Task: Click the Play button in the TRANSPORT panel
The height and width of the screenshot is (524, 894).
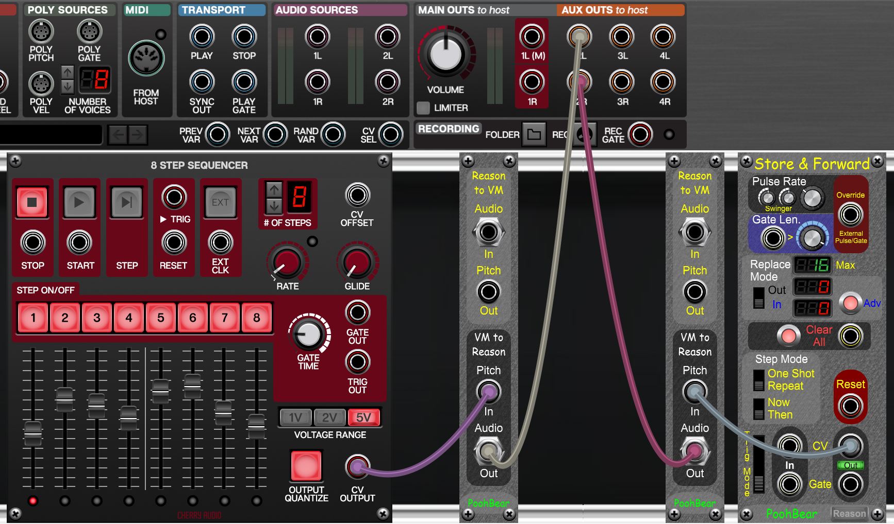Action: (x=202, y=37)
